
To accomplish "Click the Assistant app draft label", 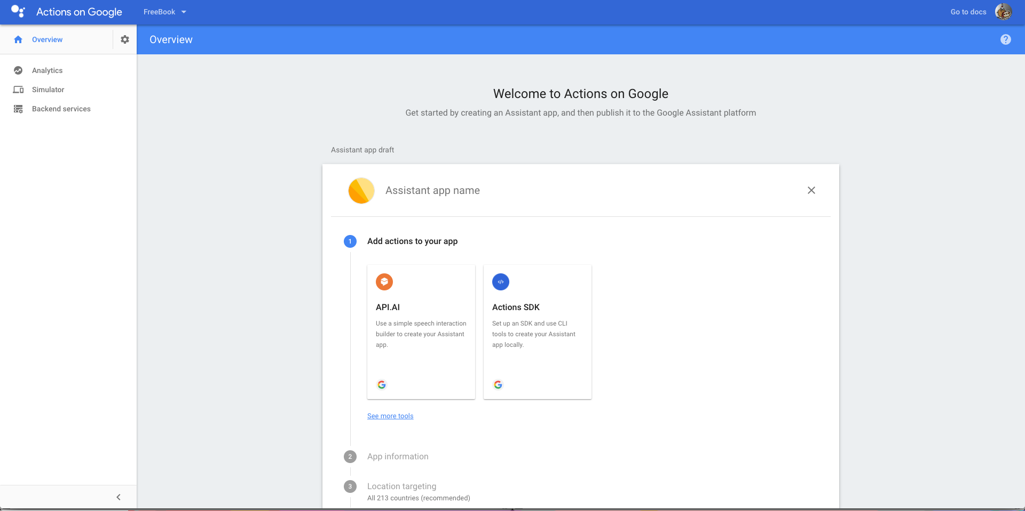I will (362, 150).
